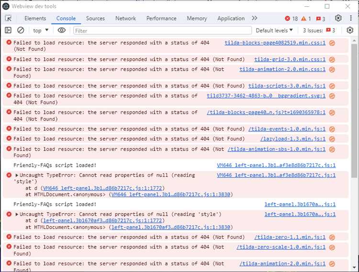Screen dimensions: 359x272
Task: Open the Default levels dropdown
Action: click(274, 31)
